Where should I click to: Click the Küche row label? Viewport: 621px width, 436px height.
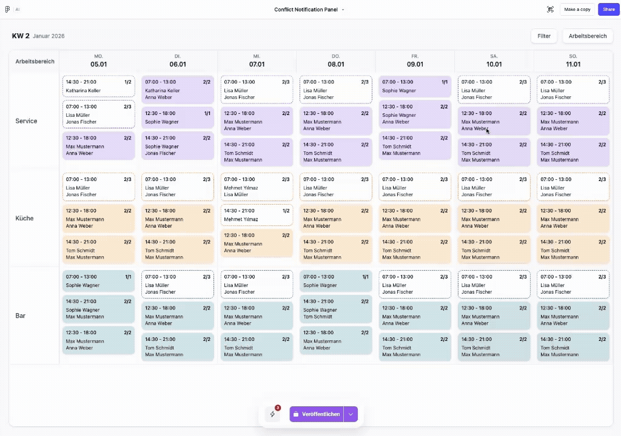coord(25,218)
